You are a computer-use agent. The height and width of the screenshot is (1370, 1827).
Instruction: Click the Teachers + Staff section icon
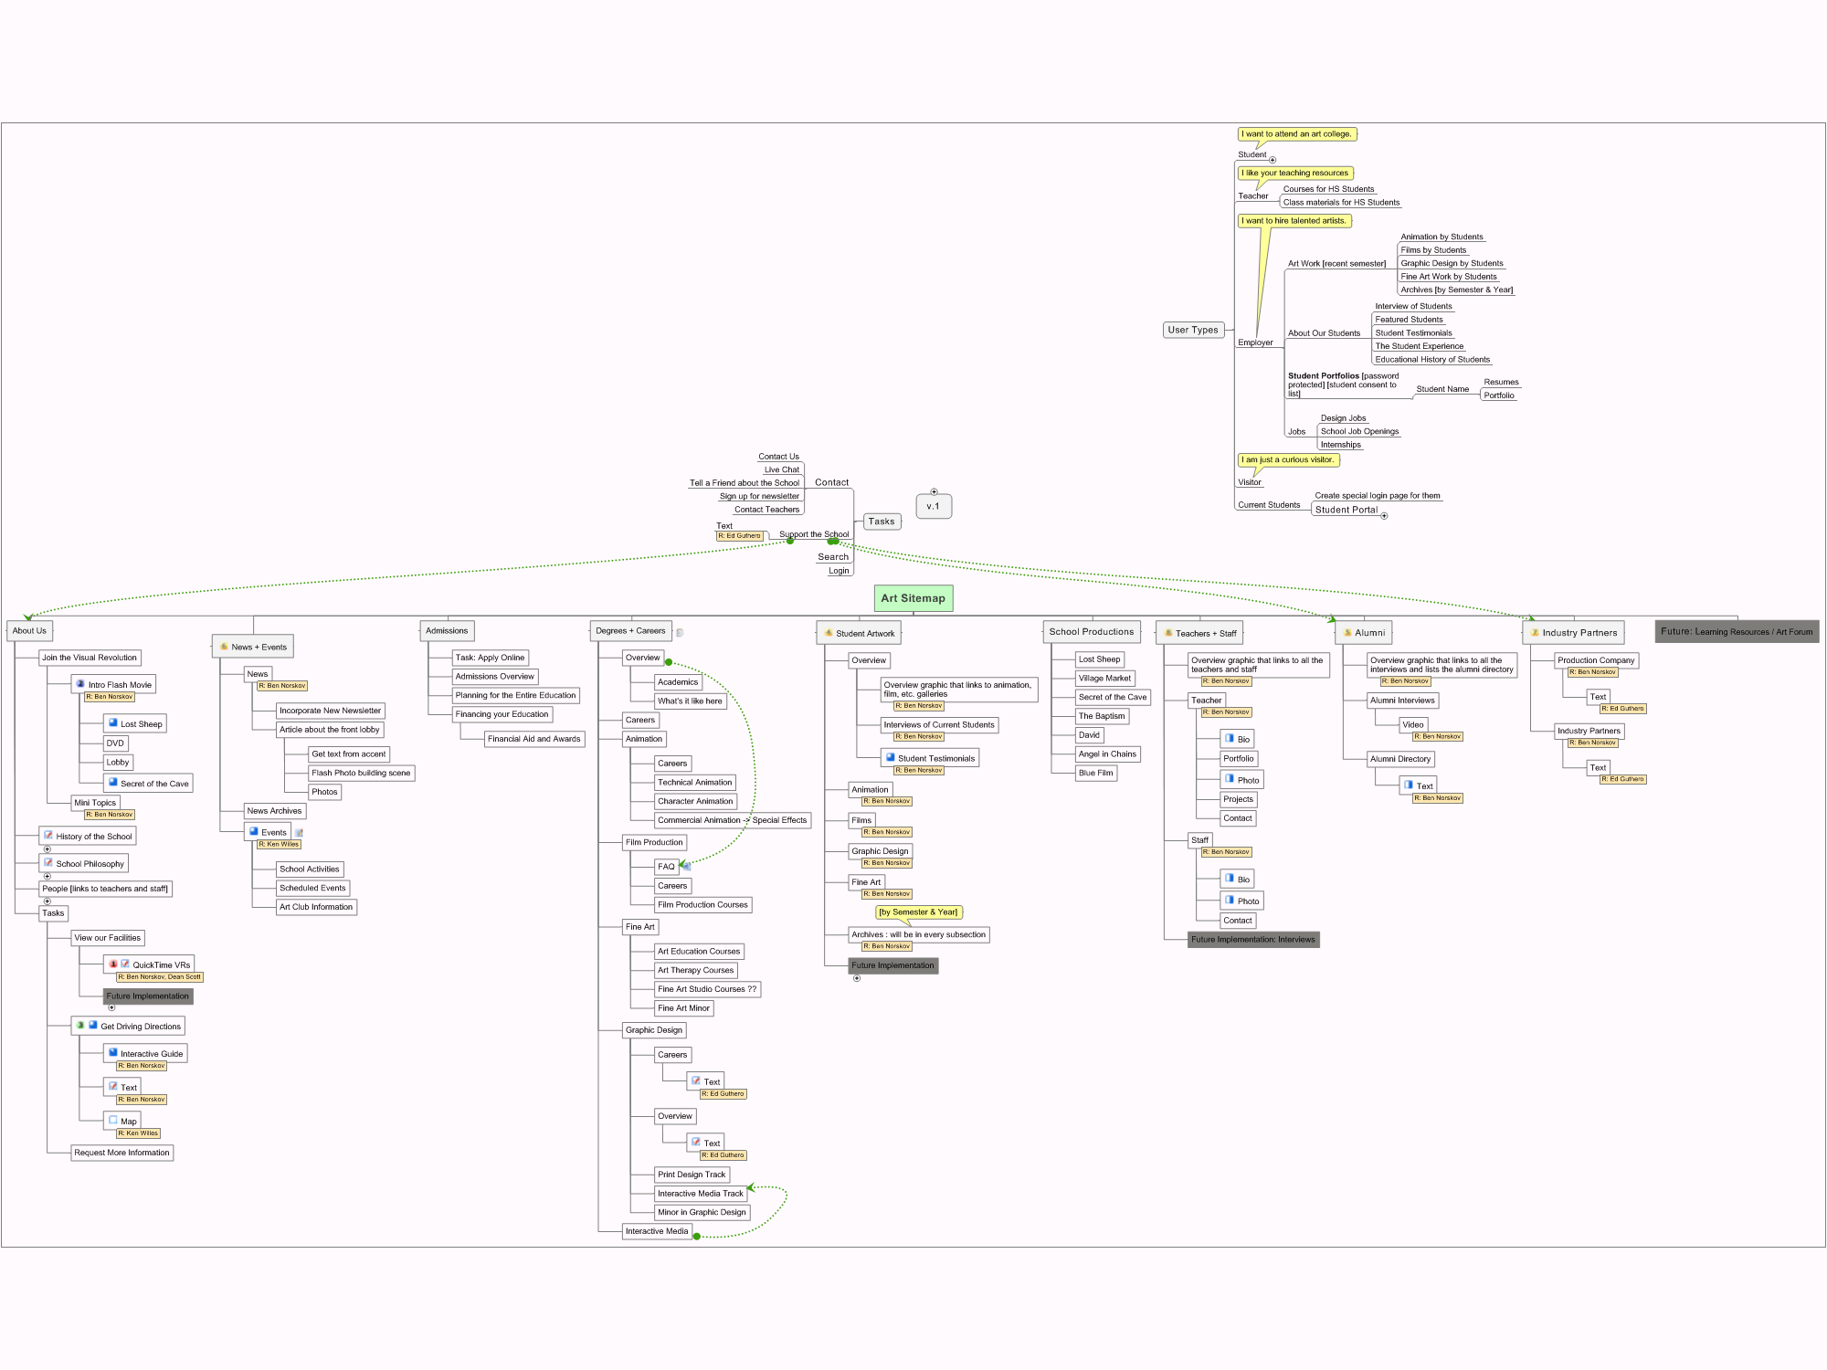point(1171,633)
